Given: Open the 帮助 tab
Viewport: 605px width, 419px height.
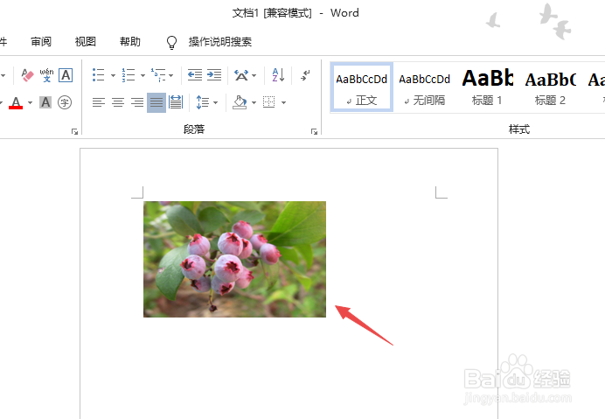Looking at the screenshot, I should (130, 41).
